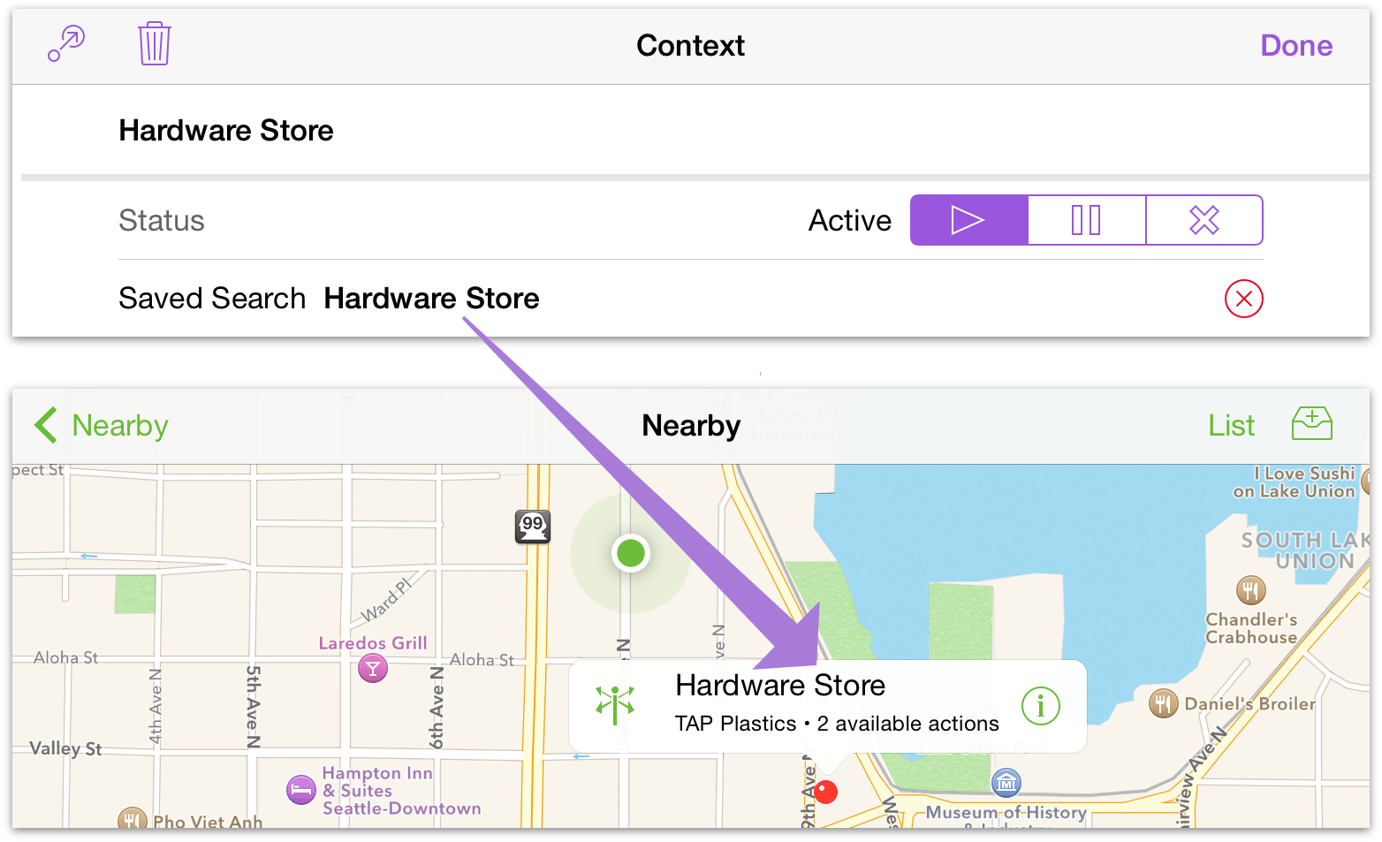Switch to List view

tap(1231, 426)
